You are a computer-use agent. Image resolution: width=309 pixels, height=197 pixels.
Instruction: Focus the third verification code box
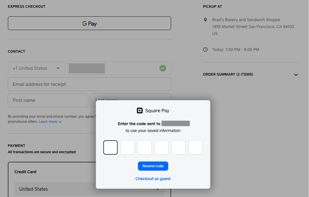(x=144, y=147)
